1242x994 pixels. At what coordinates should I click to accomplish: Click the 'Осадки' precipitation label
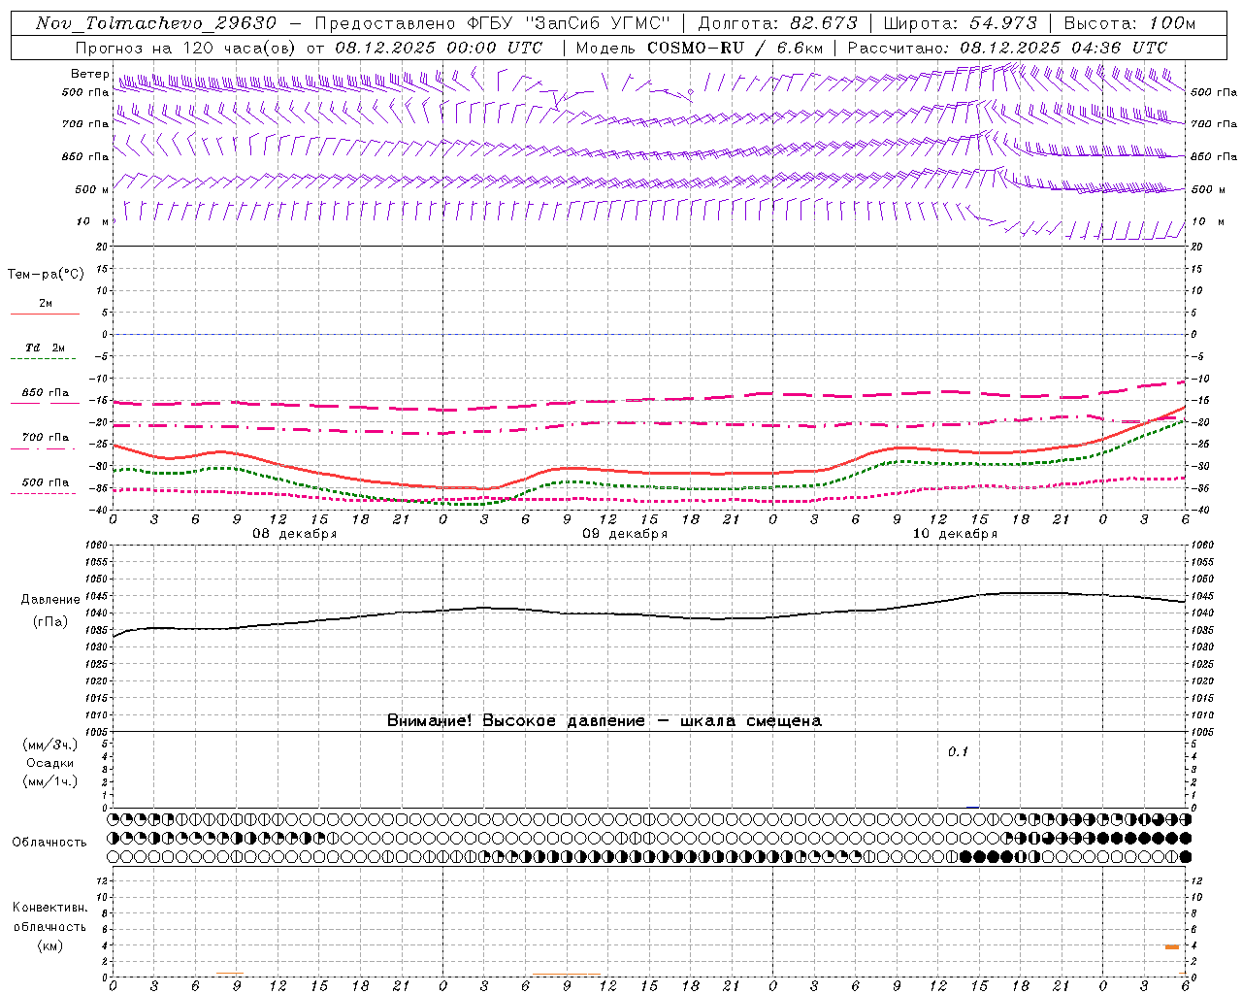[50, 763]
